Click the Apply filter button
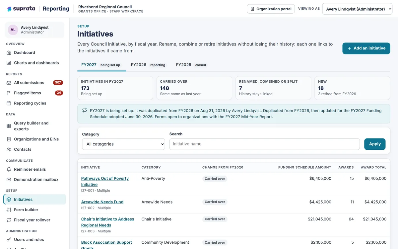This screenshot has width=398, height=249. click(375, 144)
